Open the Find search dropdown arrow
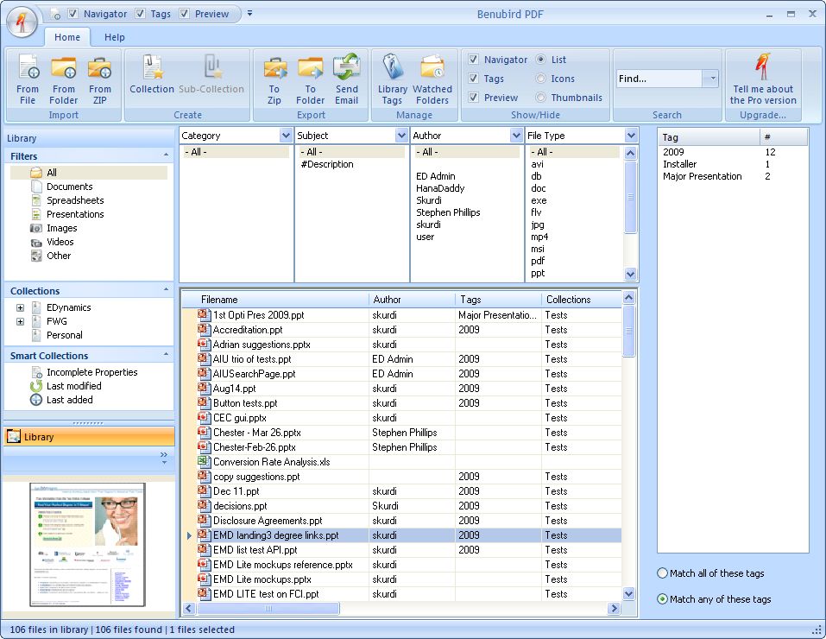The height and width of the screenshot is (639, 826). (x=712, y=79)
